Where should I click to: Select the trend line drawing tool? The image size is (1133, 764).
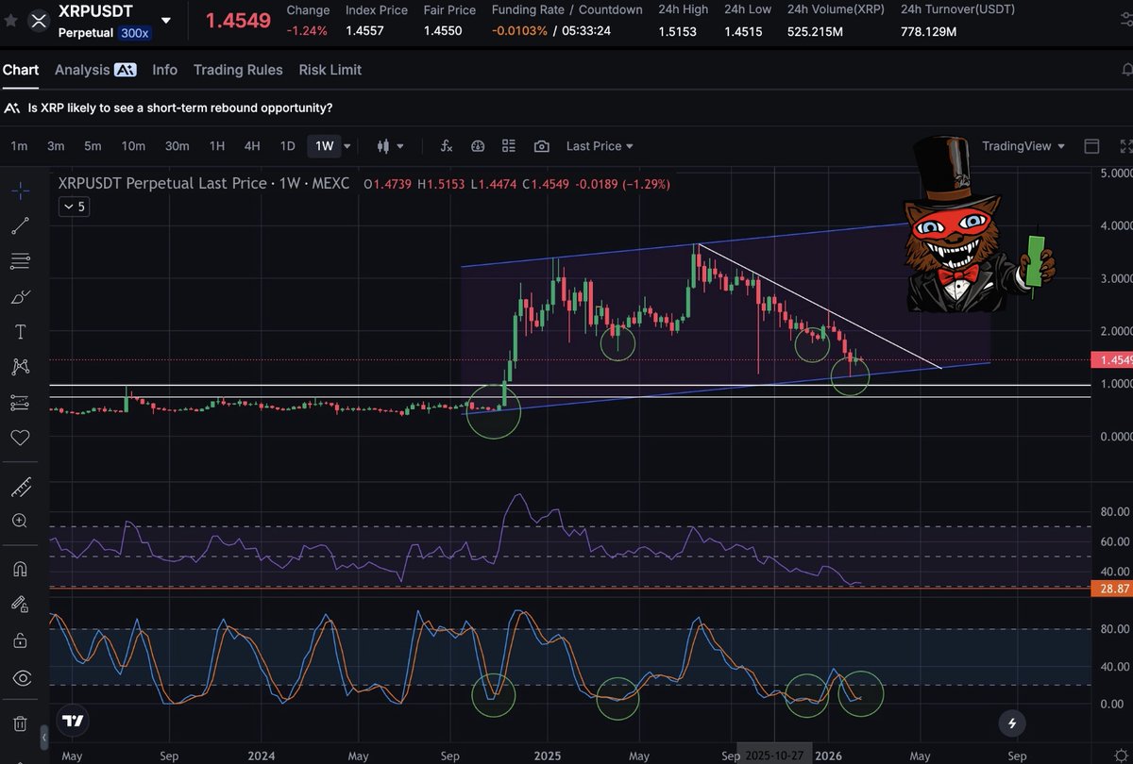pos(21,225)
